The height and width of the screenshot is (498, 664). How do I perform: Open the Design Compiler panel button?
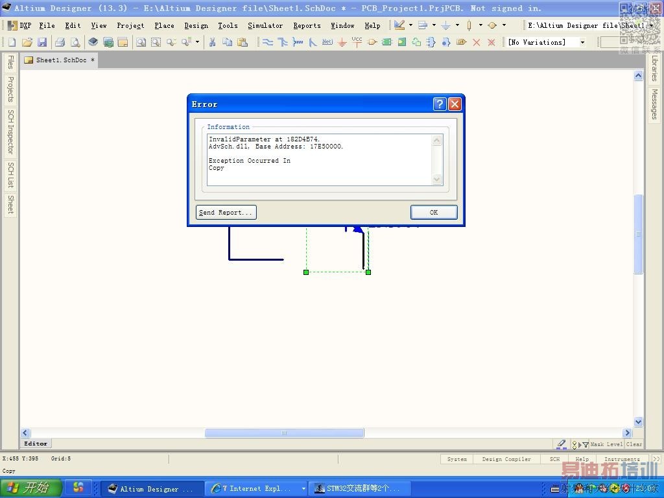(x=506, y=459)
